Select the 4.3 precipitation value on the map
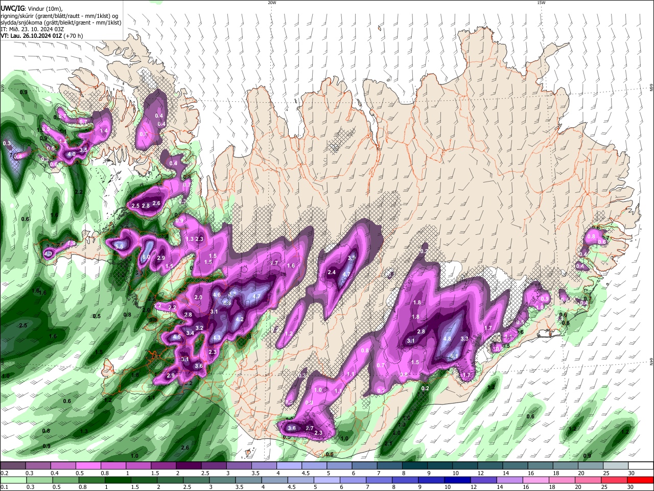 pos(217,338)
